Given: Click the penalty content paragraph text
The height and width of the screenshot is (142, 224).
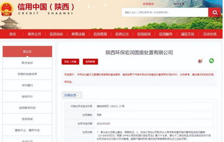Looking at the screenshot, I should pos(154,135).
